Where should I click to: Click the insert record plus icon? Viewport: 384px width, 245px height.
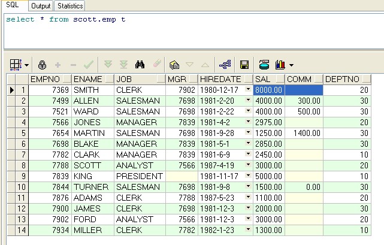pyautogui.click(x=58, y=65)
